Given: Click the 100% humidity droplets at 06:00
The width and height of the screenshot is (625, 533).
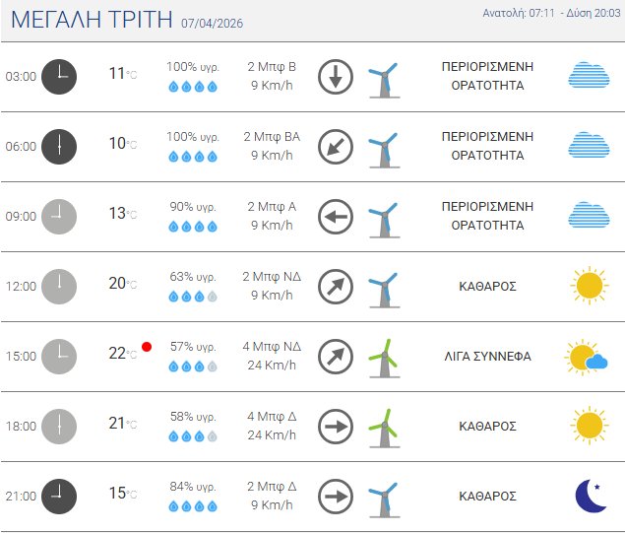Looking at the screenshot, I should (193, 156).
